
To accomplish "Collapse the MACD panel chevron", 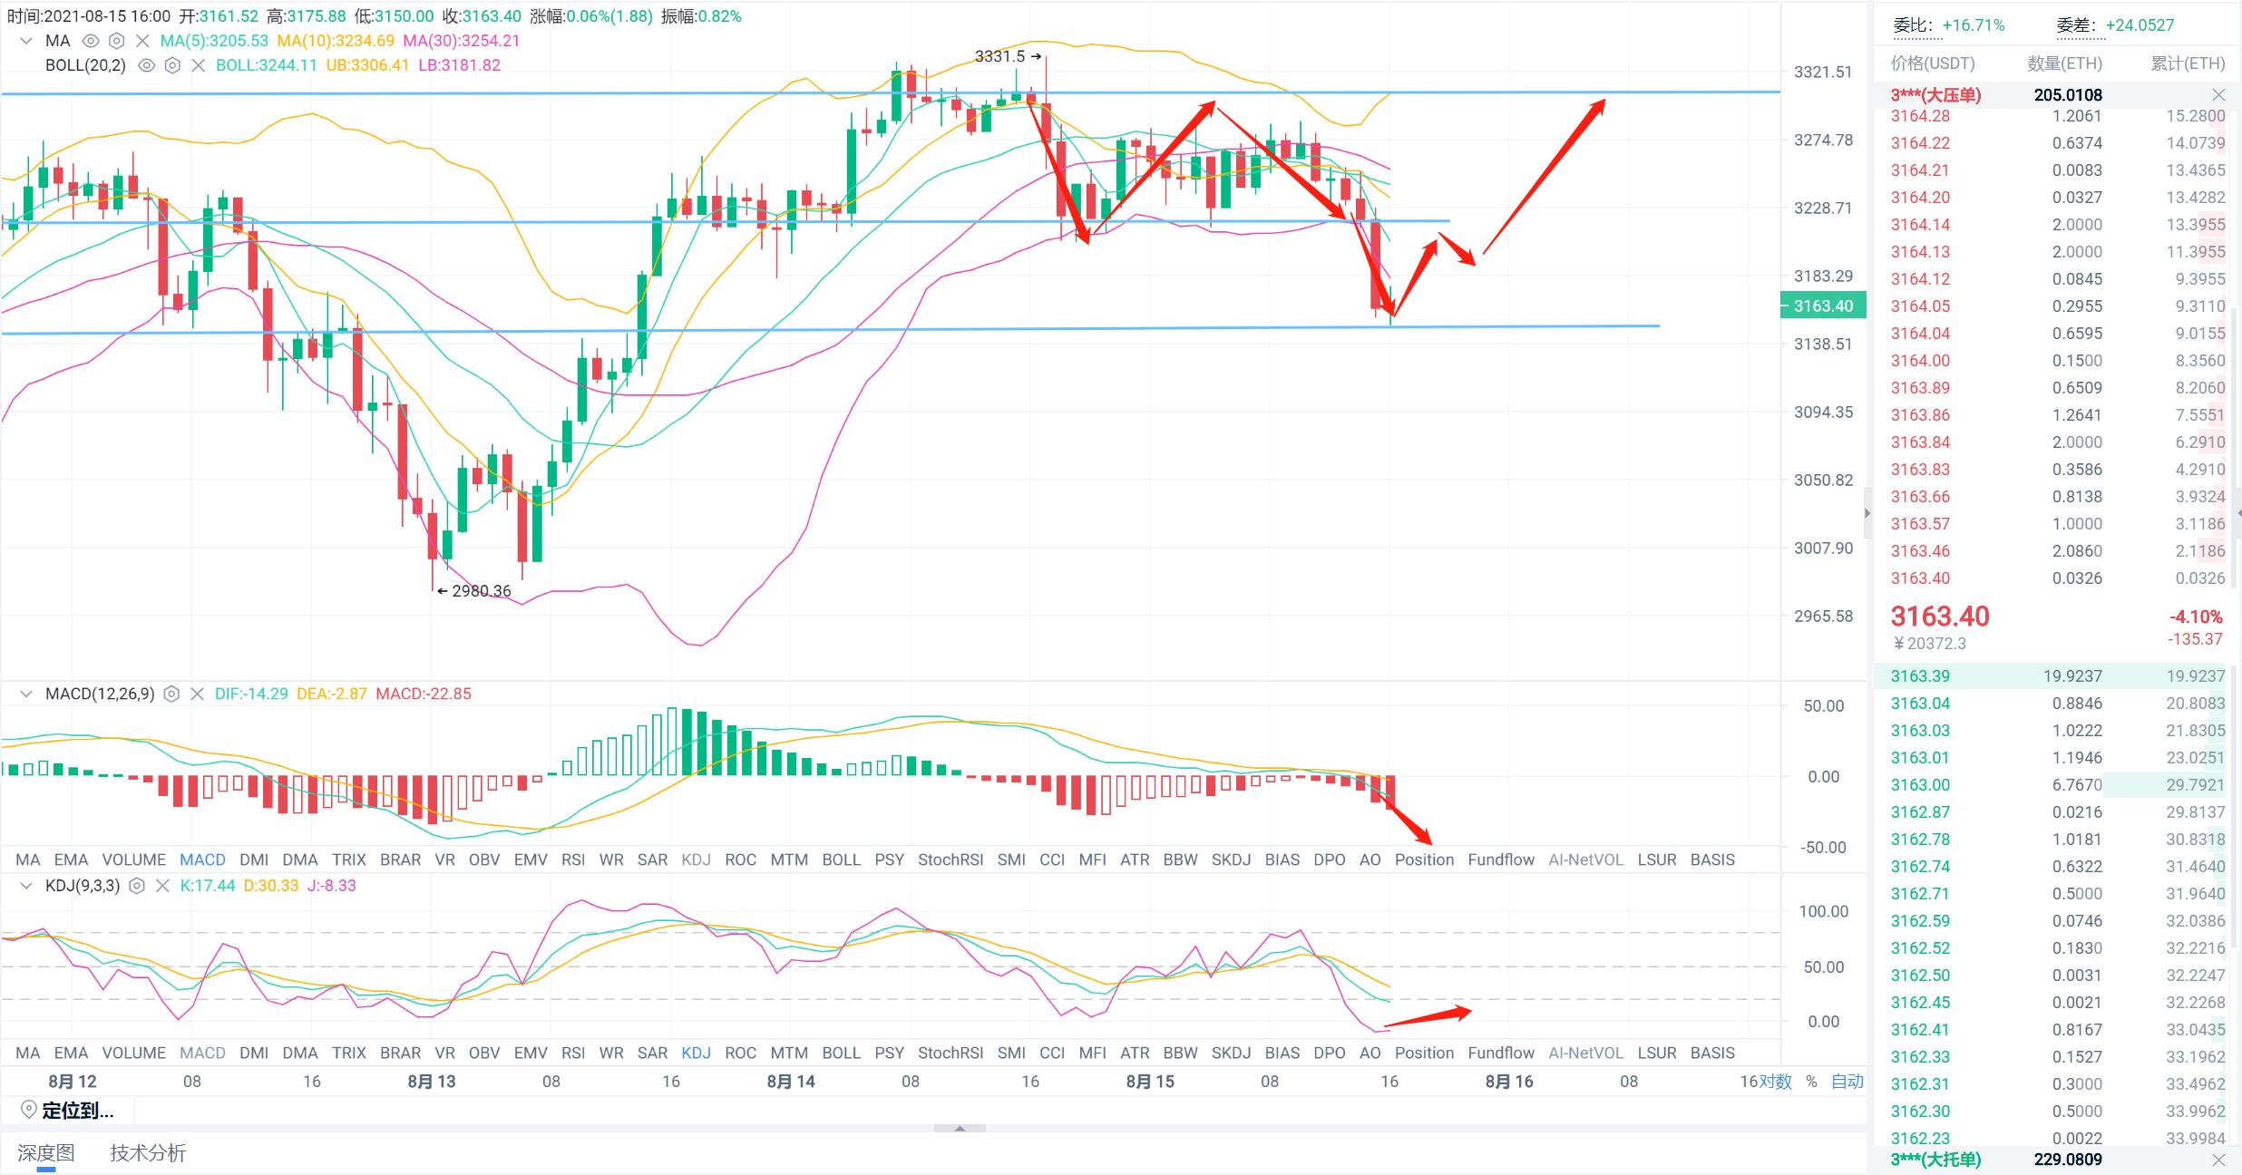I will (27, 694).
